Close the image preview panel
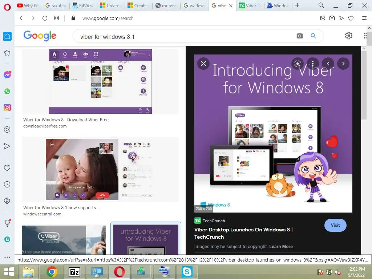This screenshot has width=372, height=279. [203, 64]
